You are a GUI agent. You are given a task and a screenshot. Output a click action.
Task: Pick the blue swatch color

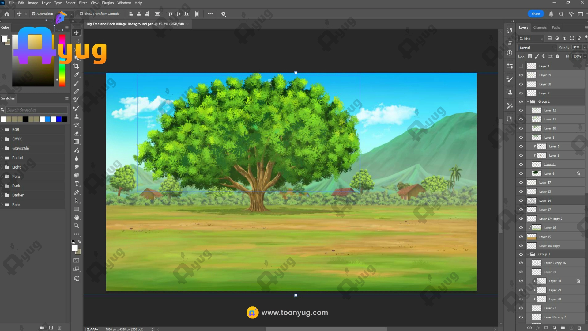coord(59,119)
